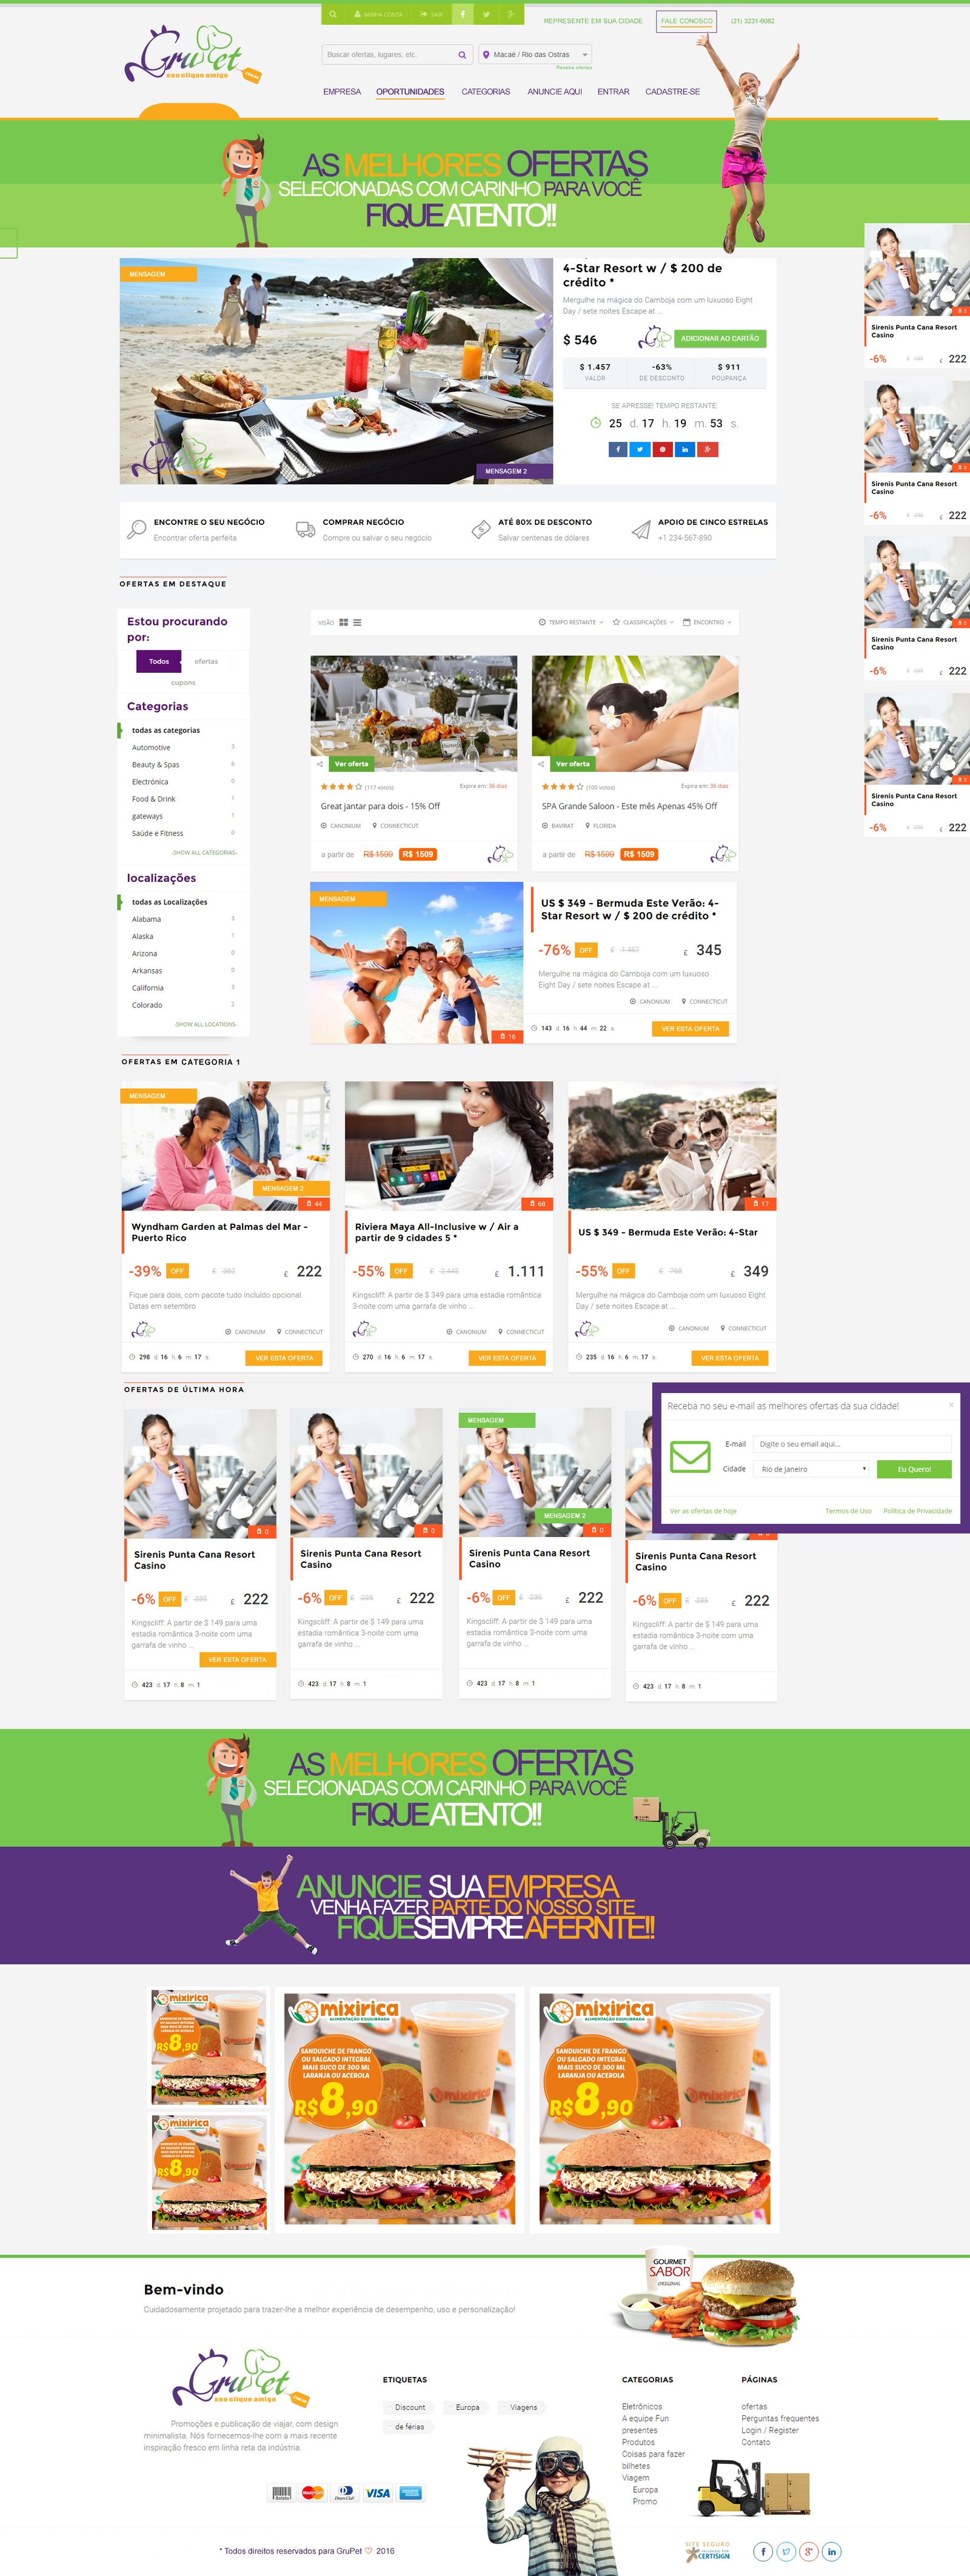This screenshot has width=970, height=2576.
Task: Expand the Encontro sort dropdown
Action: point(707,622)
